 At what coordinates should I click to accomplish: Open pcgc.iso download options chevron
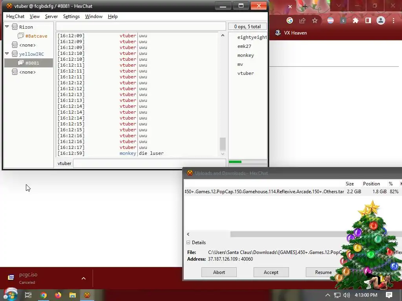[84, 278]
